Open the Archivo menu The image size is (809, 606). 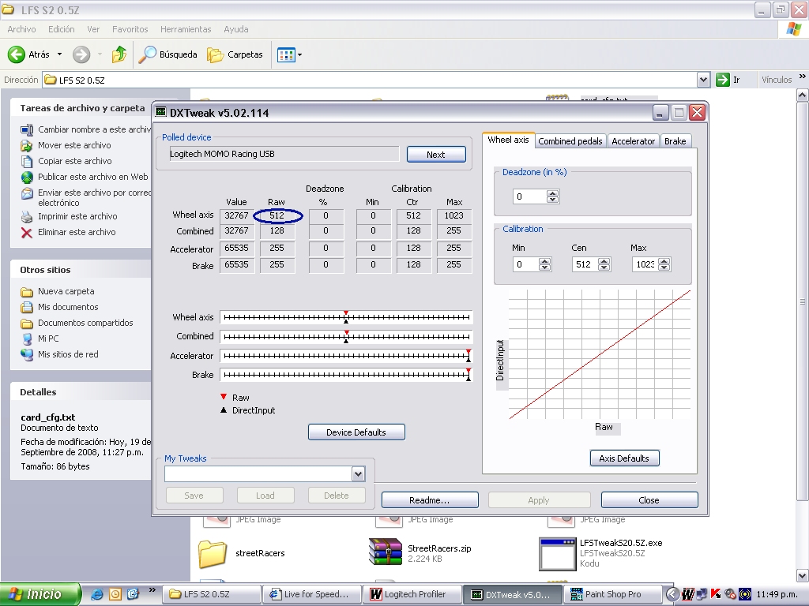pyautogui.click(x=21, y=29)
